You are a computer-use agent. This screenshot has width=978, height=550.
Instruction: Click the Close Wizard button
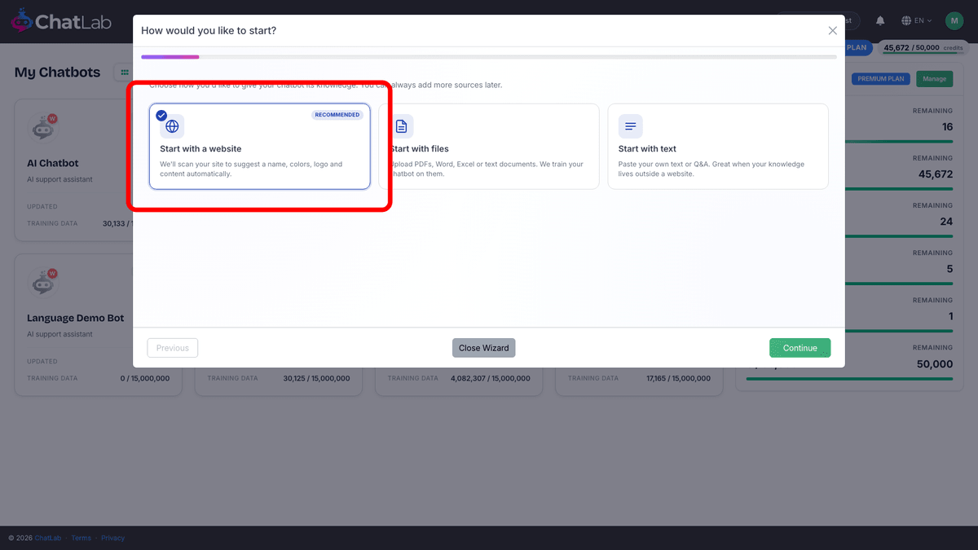484,348
